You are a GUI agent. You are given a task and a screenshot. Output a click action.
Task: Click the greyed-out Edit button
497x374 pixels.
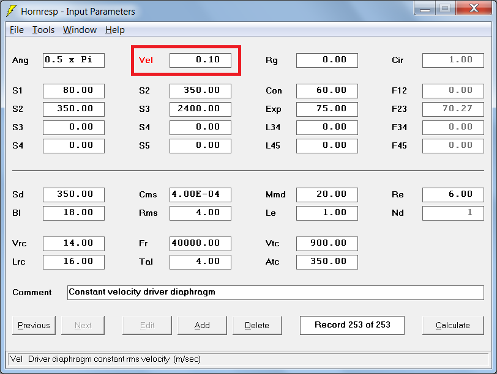point(147,325)
